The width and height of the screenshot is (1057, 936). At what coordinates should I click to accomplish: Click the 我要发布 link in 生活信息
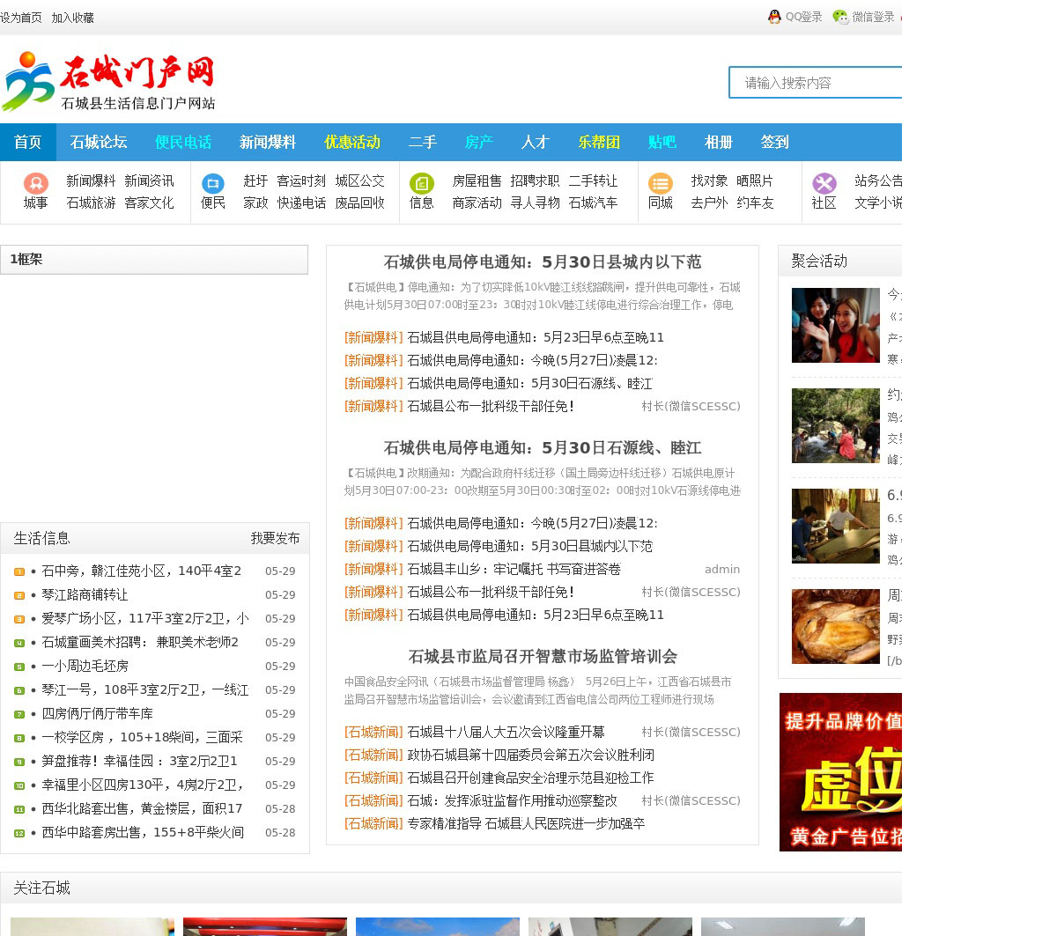tap(275, 538)
